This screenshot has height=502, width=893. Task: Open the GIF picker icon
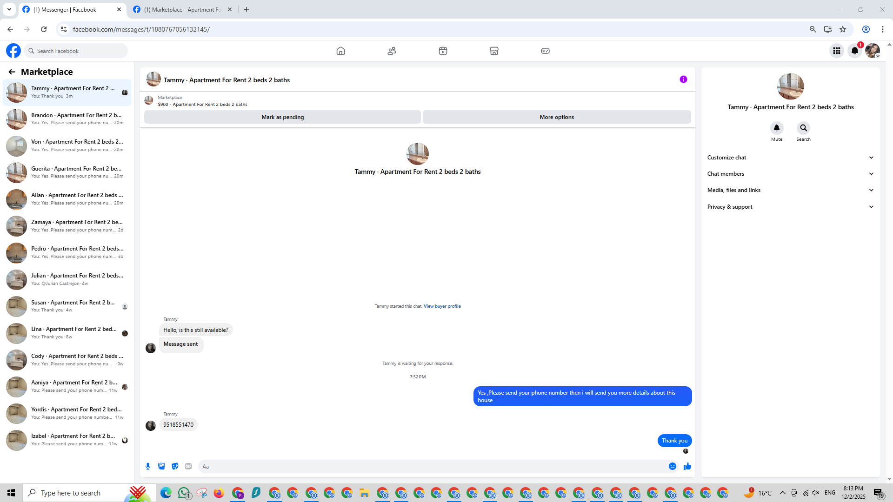(188, 466)
